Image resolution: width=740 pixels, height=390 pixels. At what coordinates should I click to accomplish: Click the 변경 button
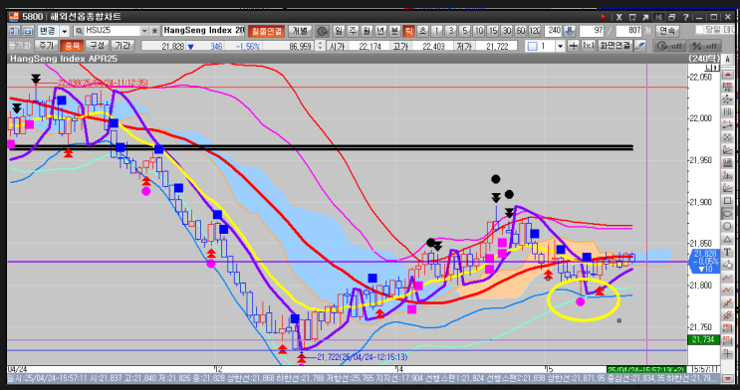(48, 31)
